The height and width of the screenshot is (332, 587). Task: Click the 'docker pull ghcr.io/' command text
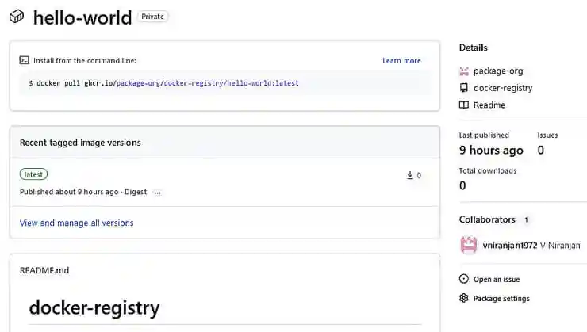[77, 83]
